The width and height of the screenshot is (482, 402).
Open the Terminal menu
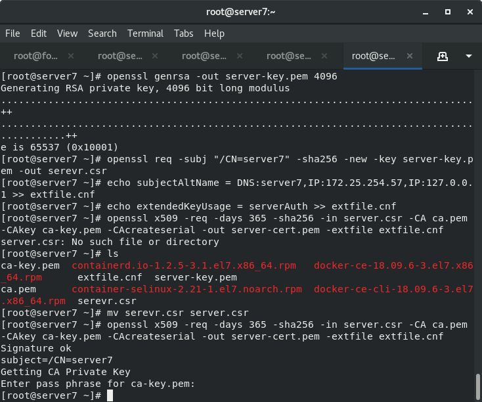145,33
